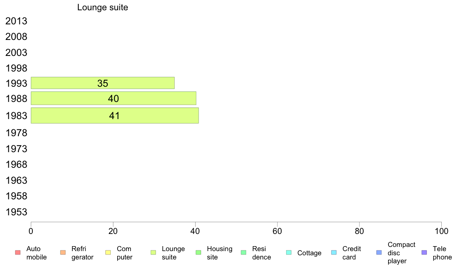
Task: Click the Lounge suite legend swatch
Action: coord(153,253)
